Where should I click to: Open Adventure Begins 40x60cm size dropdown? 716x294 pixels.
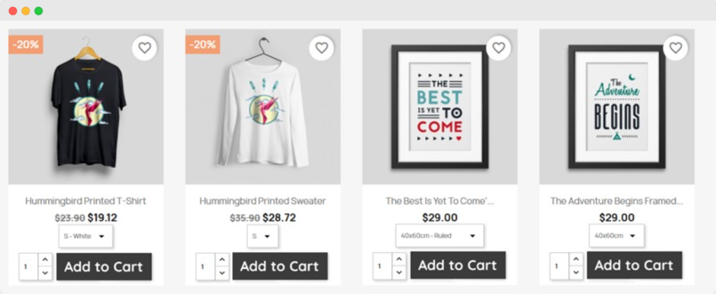coord(616,236)
